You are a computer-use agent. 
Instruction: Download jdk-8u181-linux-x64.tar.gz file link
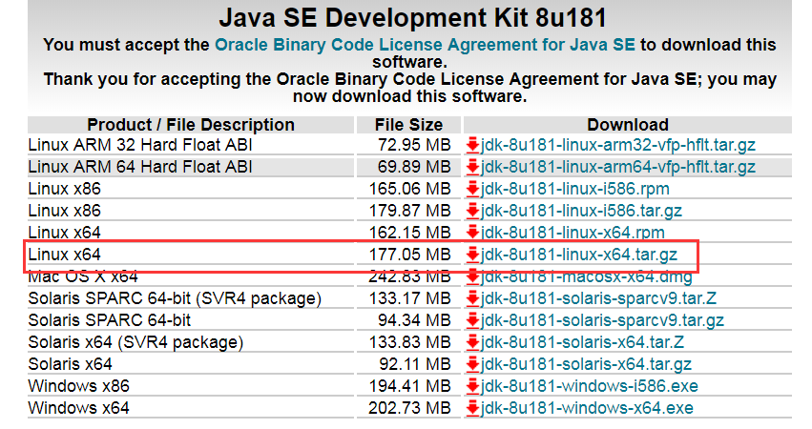[x=579, y=255]
